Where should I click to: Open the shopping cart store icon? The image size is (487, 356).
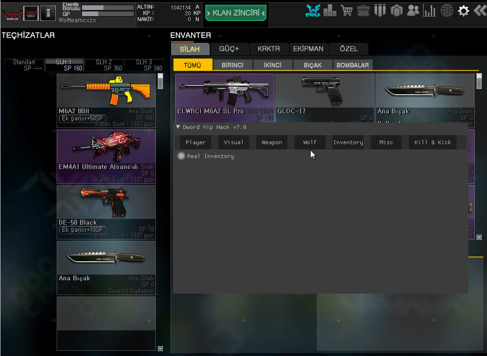pyautogui.click(x=346, y=10)
